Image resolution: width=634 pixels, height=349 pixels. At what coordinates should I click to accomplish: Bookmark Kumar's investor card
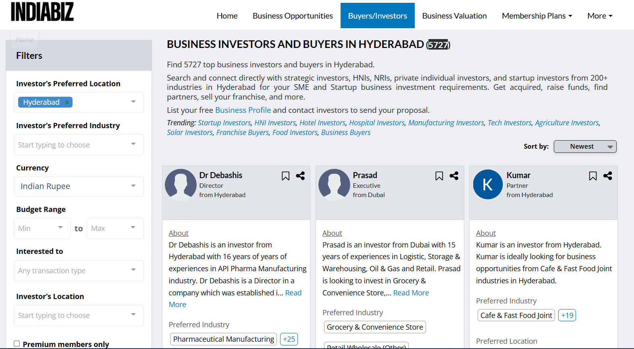point(592,176)
